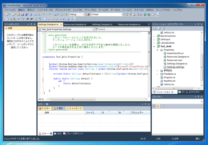Expand the BenchmarkCon project node
Viewport: 208px width, 145px height.
point(154,36)
